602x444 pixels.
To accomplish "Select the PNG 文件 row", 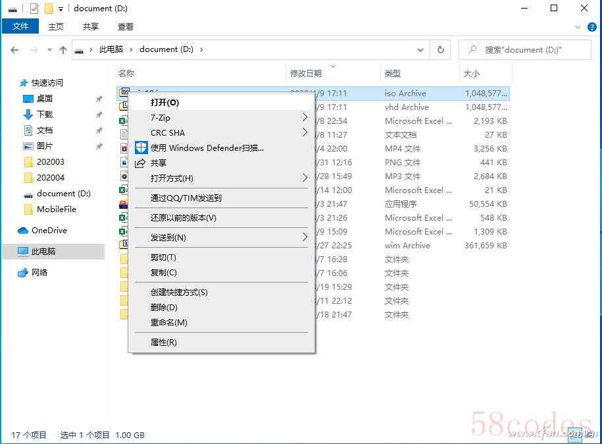I will pos(413,163).
